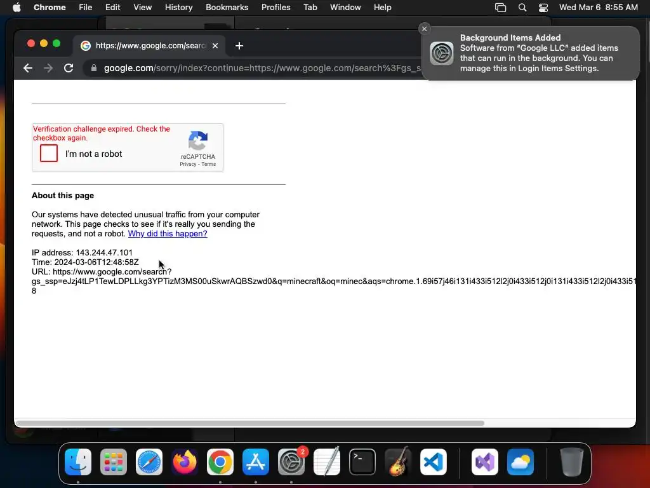
Task: Open Visual Studio Code from the Dock
Action: [433, 462]
